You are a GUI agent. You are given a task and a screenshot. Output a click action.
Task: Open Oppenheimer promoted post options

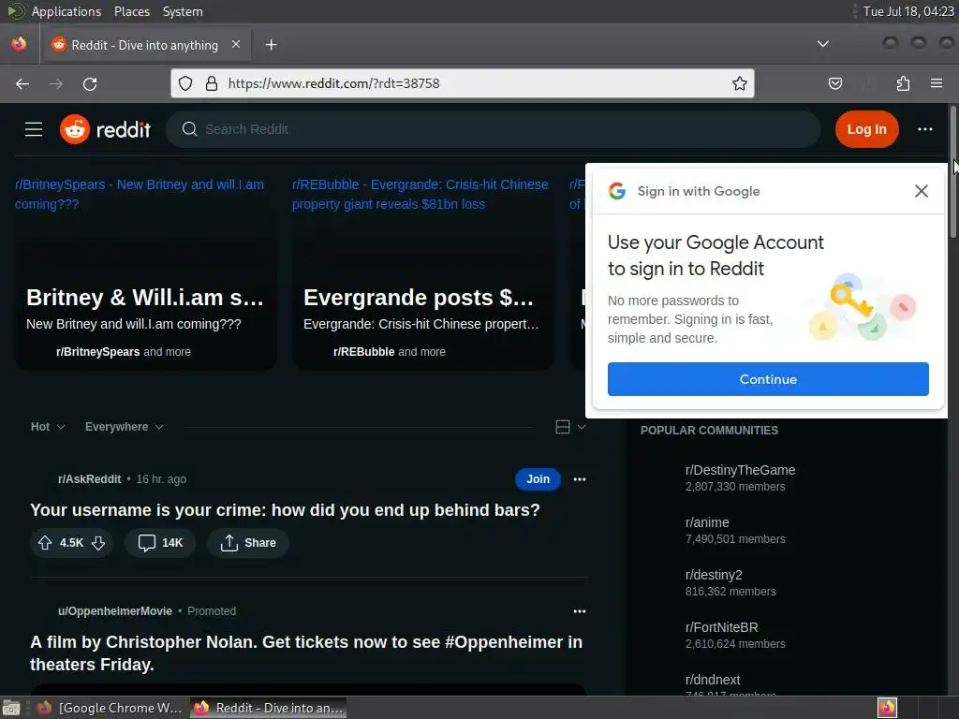point(579,611)
